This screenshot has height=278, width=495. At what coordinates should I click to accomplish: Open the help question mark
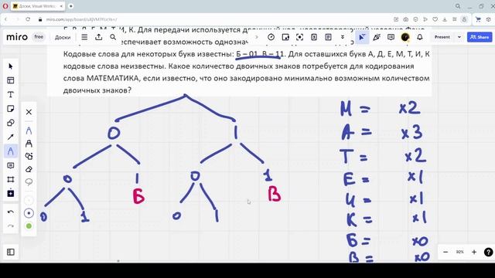pos(488,252)
